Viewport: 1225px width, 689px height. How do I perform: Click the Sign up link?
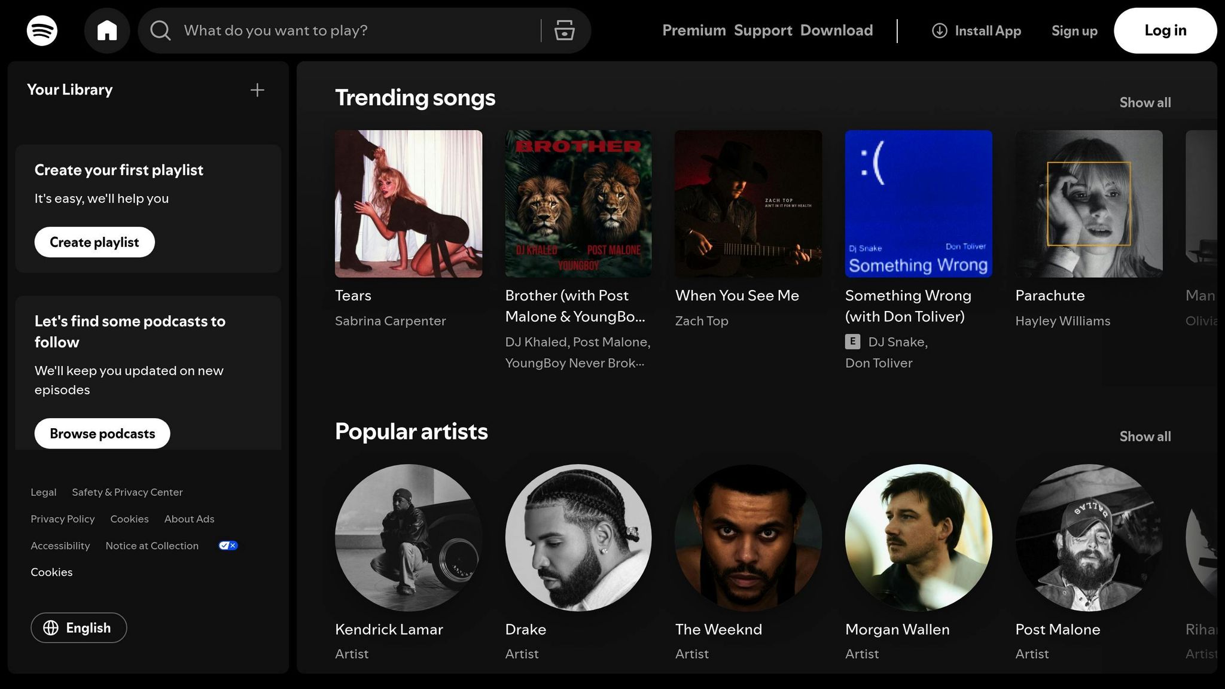coord(1074,31)
